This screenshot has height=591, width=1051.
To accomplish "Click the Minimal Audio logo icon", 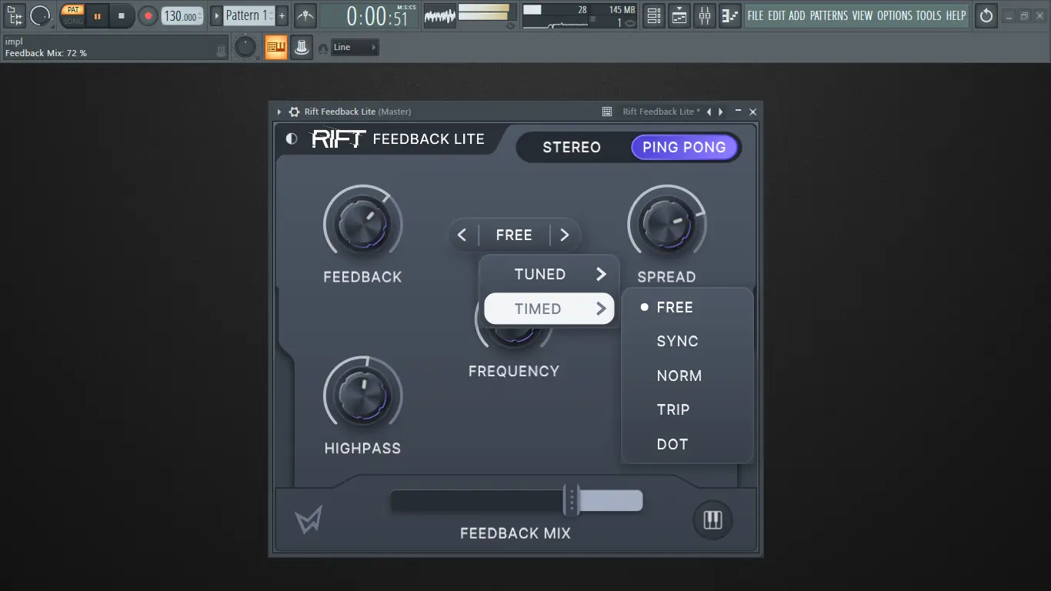I will (x=309, y=520).
